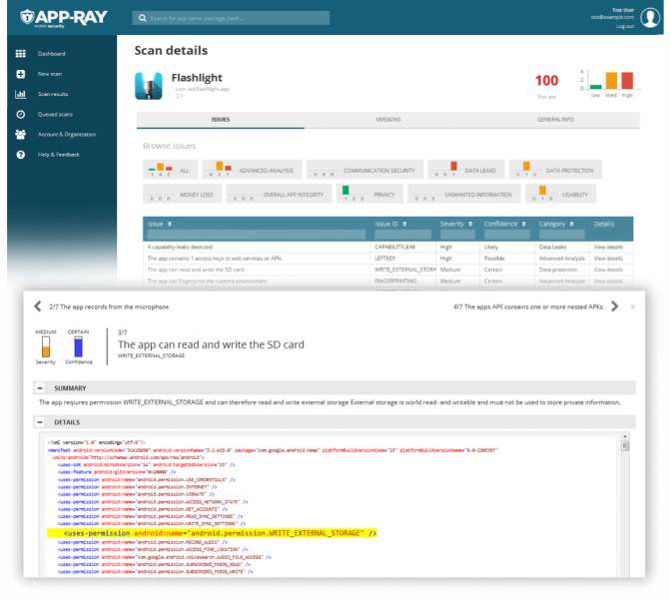Click the details code scrollbar up arrow

pos(625,436)
